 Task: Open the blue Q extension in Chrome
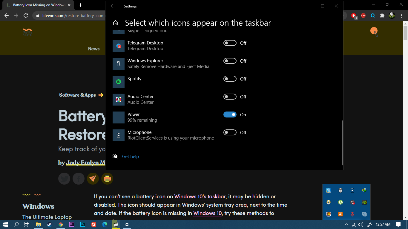click(373, 16)
